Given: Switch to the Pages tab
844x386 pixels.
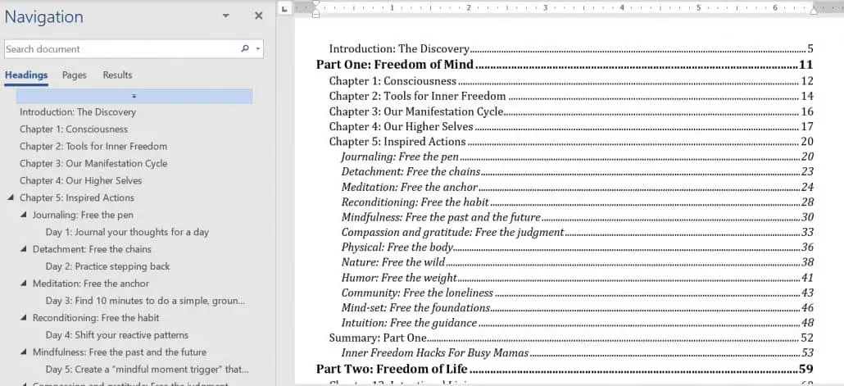Looking at the screenshot, I should click(x=75, y=75).
